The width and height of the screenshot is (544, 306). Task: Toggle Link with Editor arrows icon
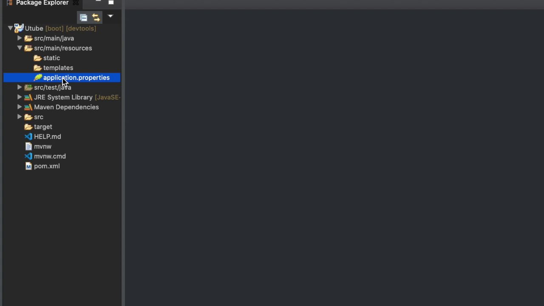coord(96,17)
